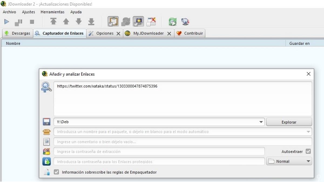The width and height of the screenshot is (324, 182).
Task: Toggle the Autoextraer checkbox
Action: coord(308,152)
